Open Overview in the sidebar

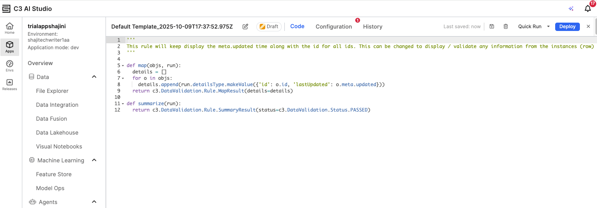[40, 63]
